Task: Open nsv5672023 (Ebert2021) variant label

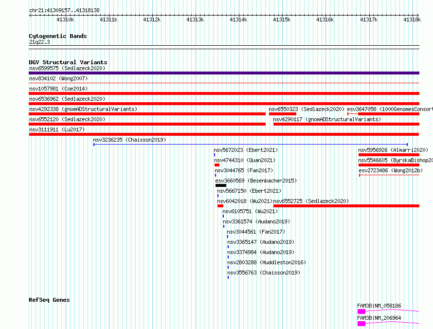Action: [x=246, y=150]
